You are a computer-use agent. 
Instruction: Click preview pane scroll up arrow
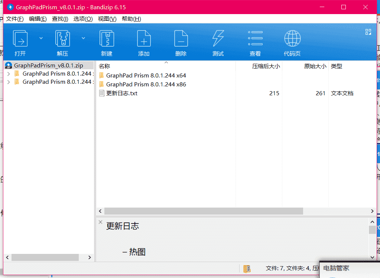click(372, 222)
